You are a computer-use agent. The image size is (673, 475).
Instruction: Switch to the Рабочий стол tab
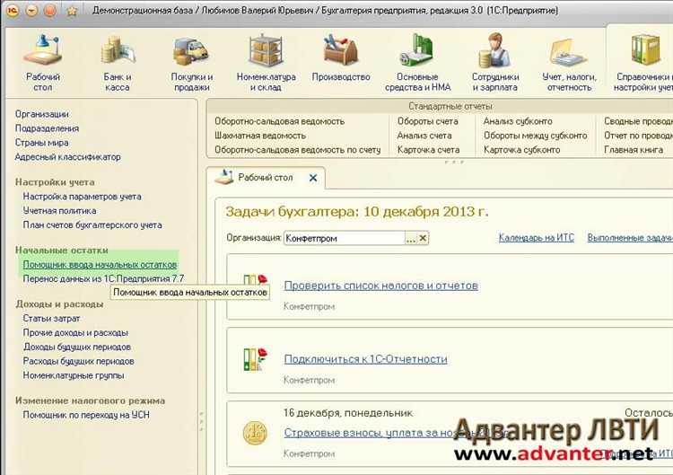[x=265, y=178]
